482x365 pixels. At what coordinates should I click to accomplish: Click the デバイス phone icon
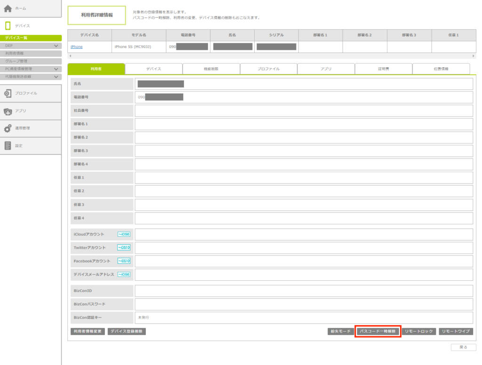(x=8, y=26)
